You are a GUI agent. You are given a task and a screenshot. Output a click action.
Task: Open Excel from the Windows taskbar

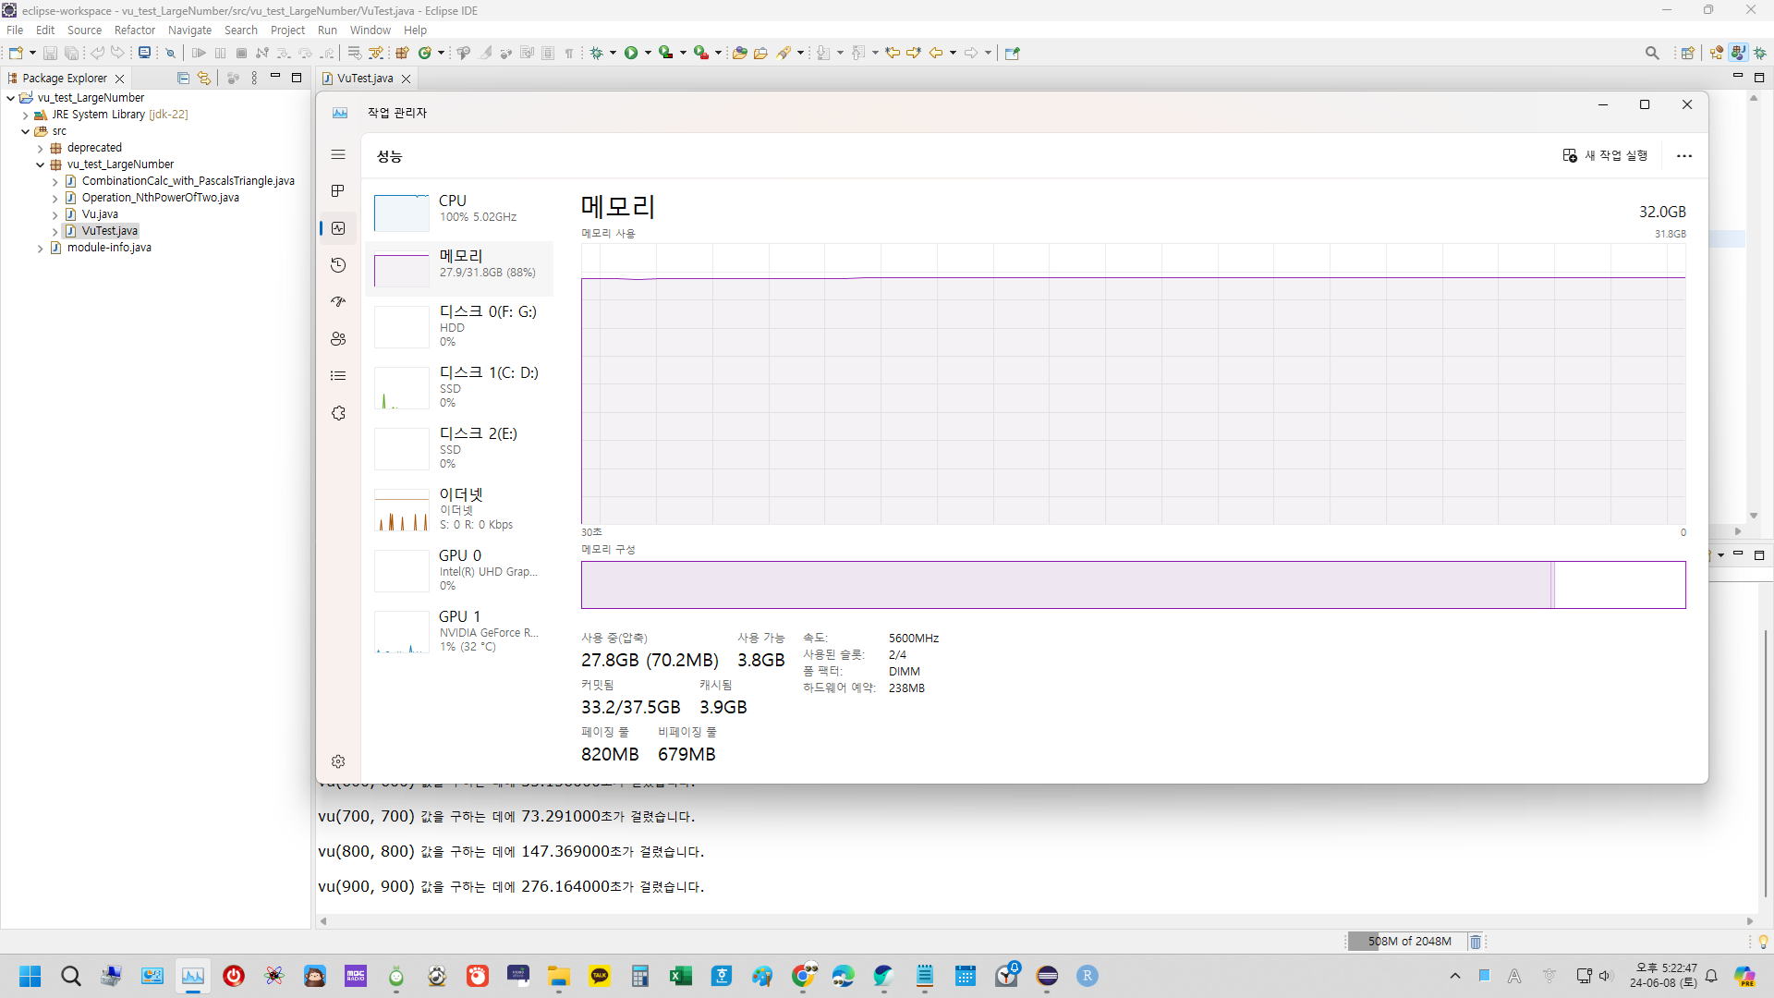point(681,976)
